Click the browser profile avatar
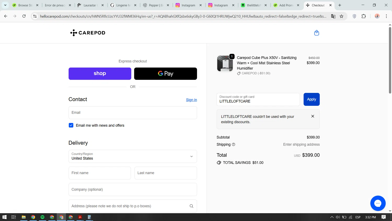Screen dimensions: 392x221 (x=377, y=16)
